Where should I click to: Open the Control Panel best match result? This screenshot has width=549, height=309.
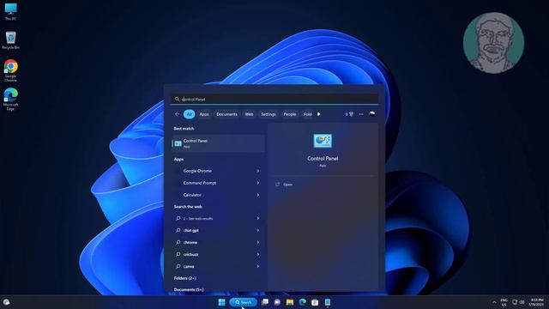[x=218, y=143]
